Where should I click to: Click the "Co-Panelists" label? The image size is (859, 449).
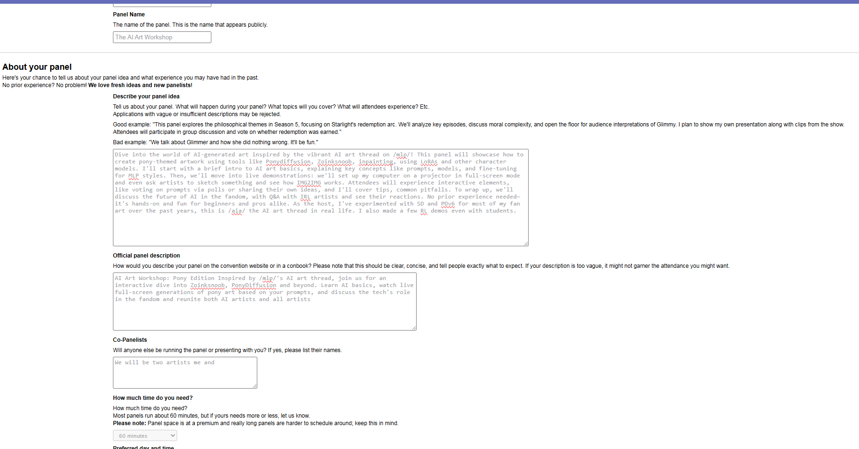130,340
